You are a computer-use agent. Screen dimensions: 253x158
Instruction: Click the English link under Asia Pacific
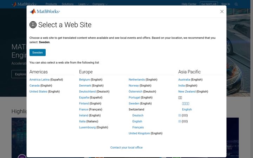187,110
